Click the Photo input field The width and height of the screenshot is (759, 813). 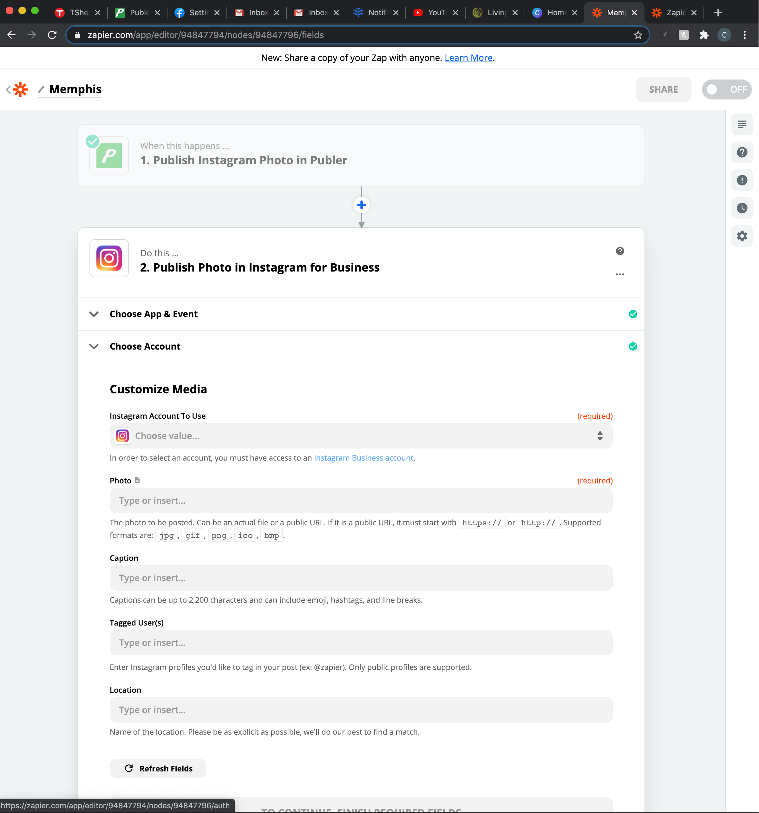tap(361, 501)
